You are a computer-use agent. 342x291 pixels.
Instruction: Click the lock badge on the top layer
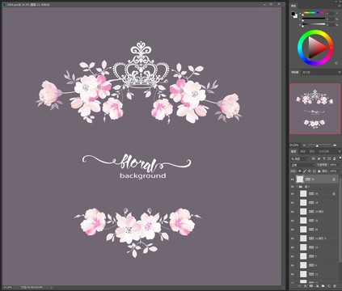pos(334,179)
